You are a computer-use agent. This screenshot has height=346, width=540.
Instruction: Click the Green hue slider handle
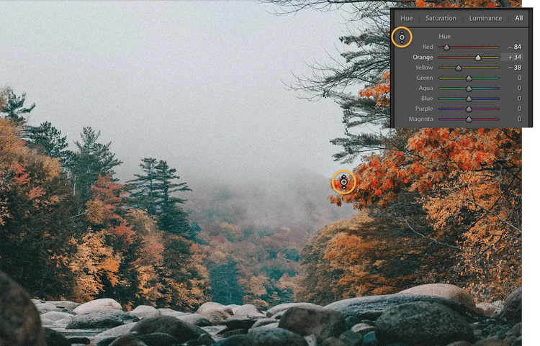(x=469, y=78)
